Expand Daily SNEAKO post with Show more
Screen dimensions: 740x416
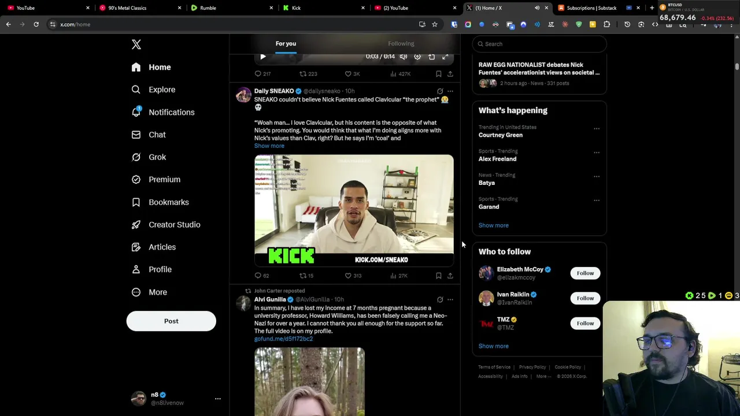(269, 146)
